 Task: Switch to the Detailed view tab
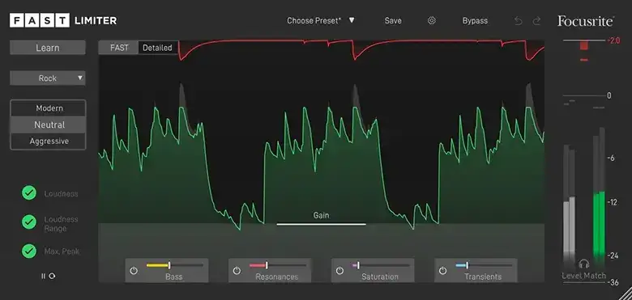pyautogui.click(x=158, y=48)
